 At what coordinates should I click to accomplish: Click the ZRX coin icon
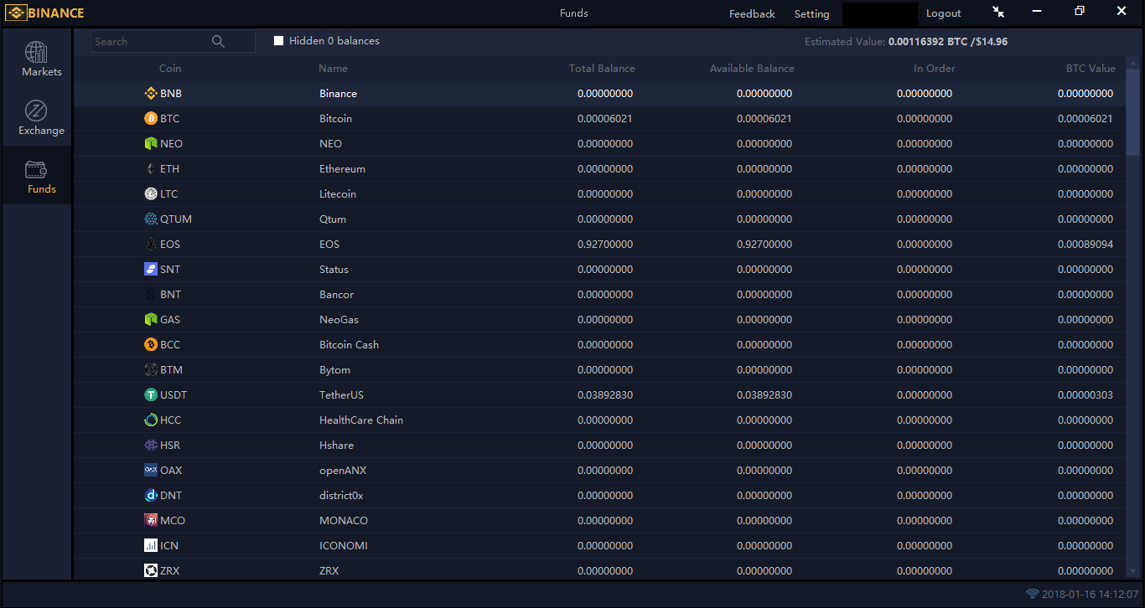[151, 571]
